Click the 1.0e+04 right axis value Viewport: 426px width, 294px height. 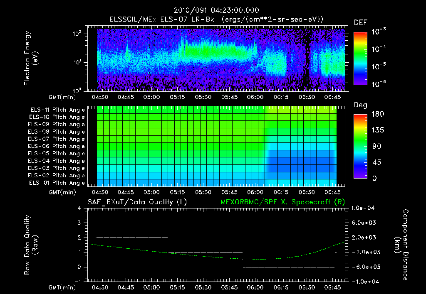point(363,208)
